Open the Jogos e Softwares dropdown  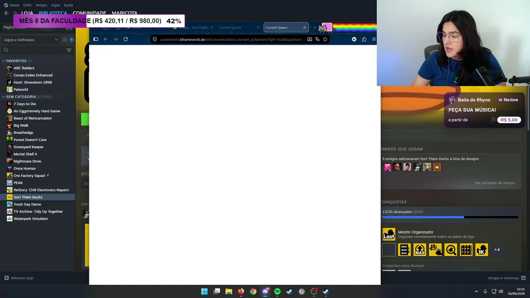click(x=31, y=40)
